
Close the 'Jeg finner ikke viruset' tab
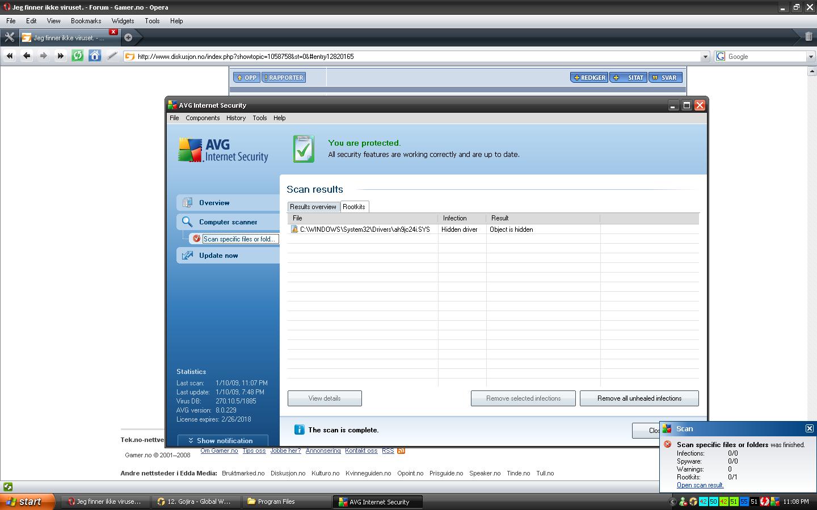113,32
